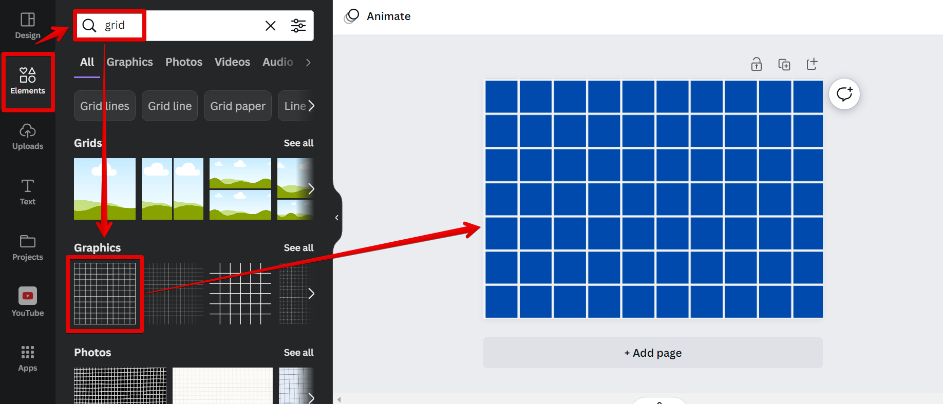
Task: Toggle the page lock icon
Action: pos(756,64)
